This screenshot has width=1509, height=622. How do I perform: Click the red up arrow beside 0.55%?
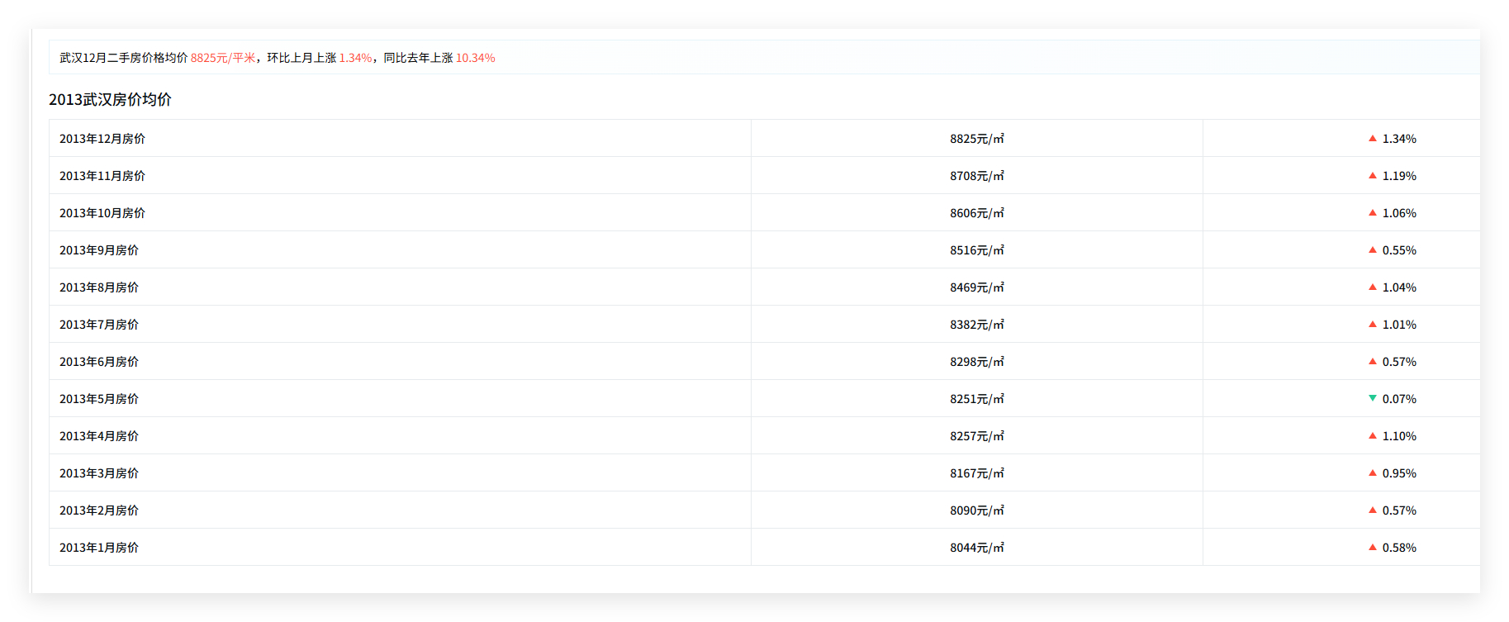pos(1373,249)
